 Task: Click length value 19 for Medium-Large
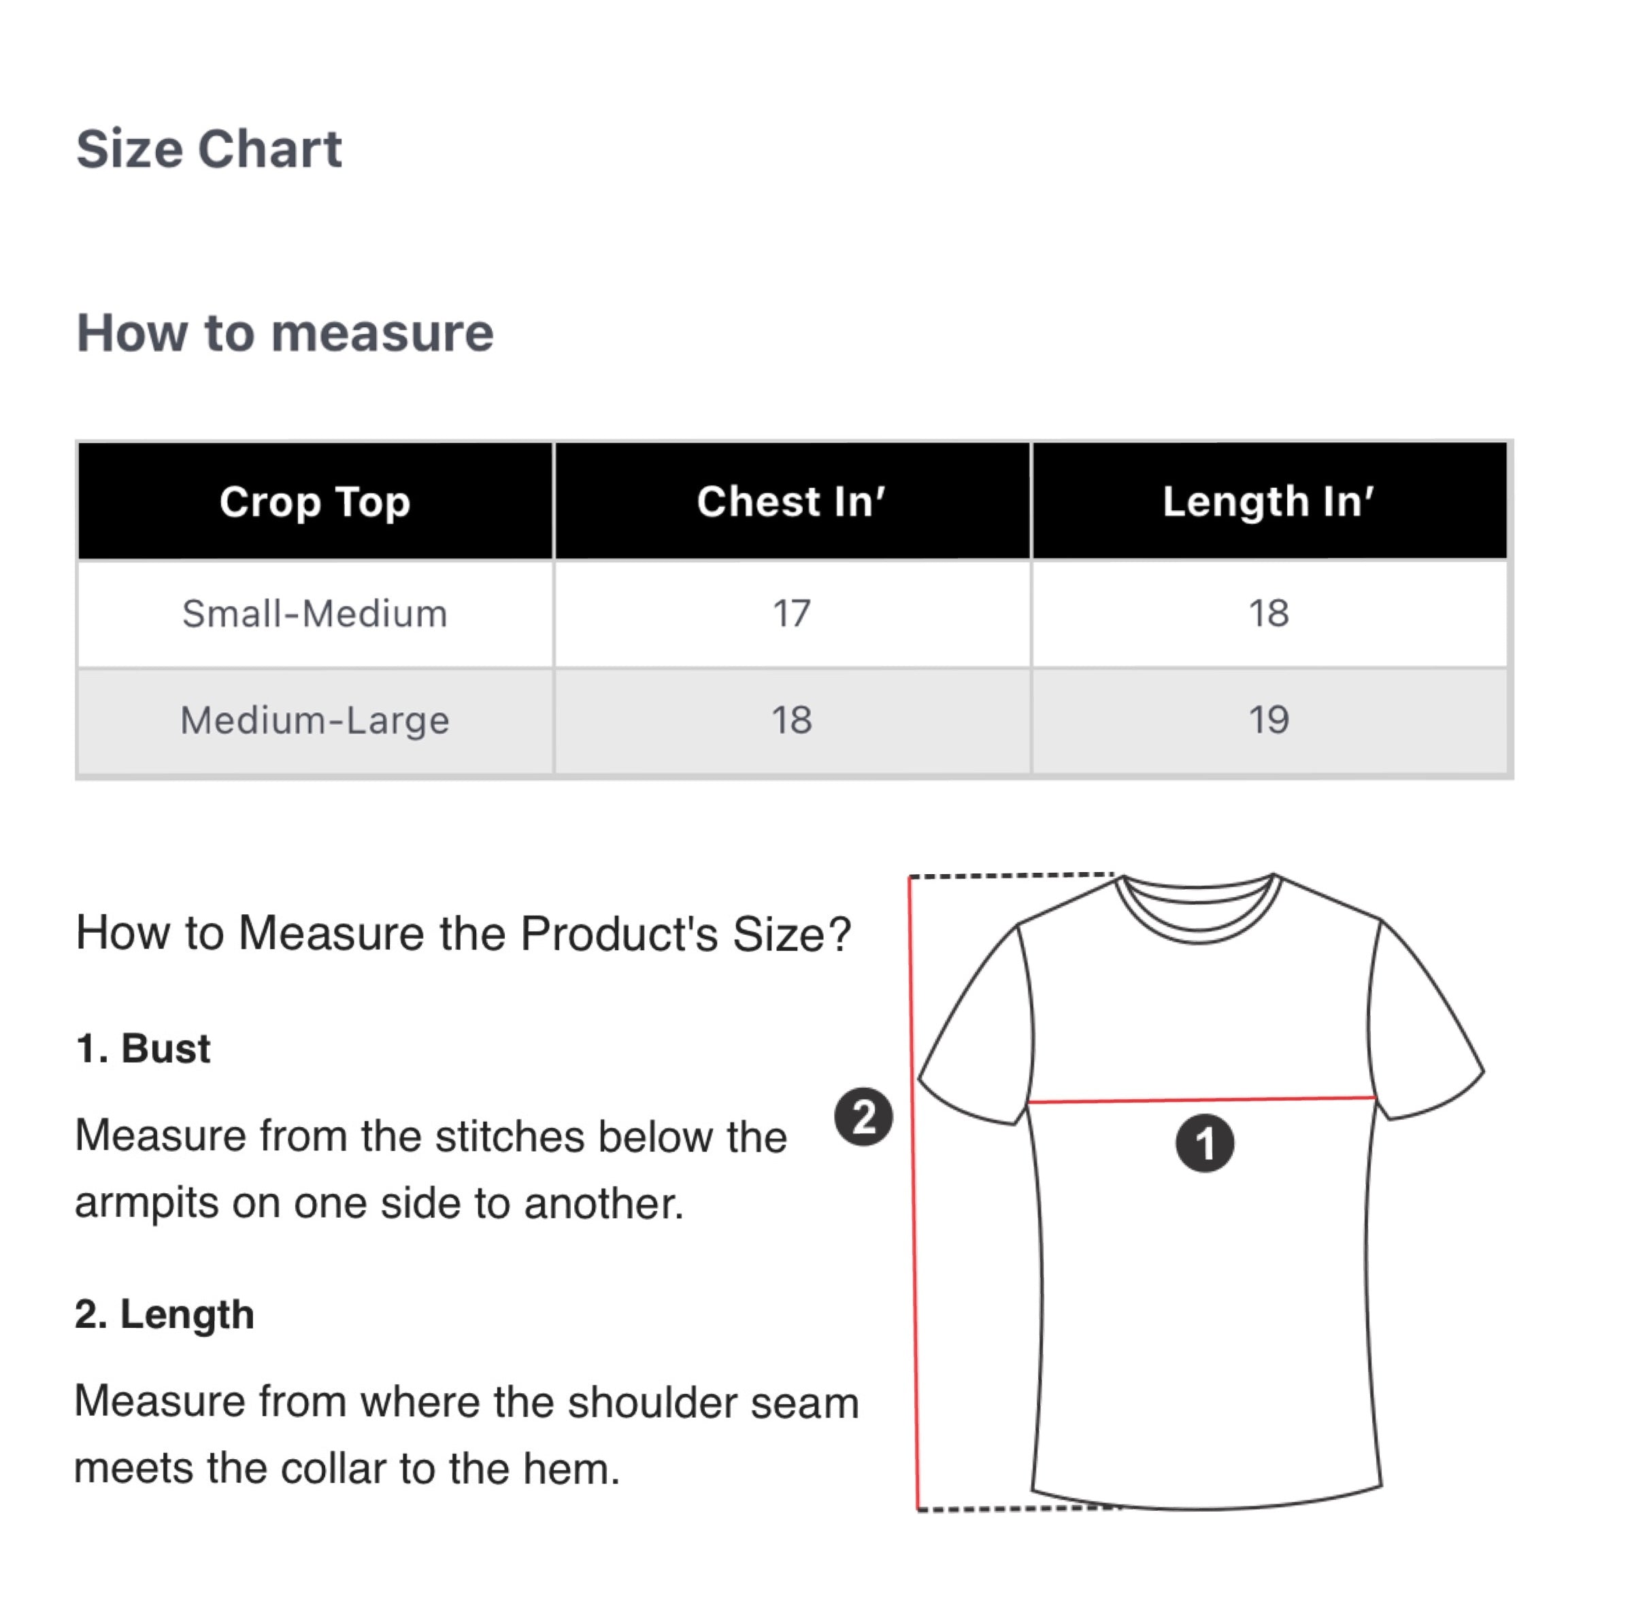[1268, 720]
